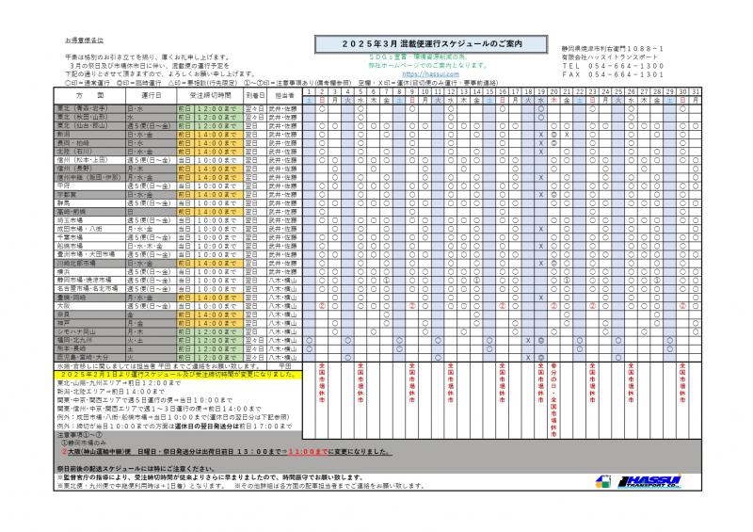Select the 大阪 row label

tap(89, 306)
